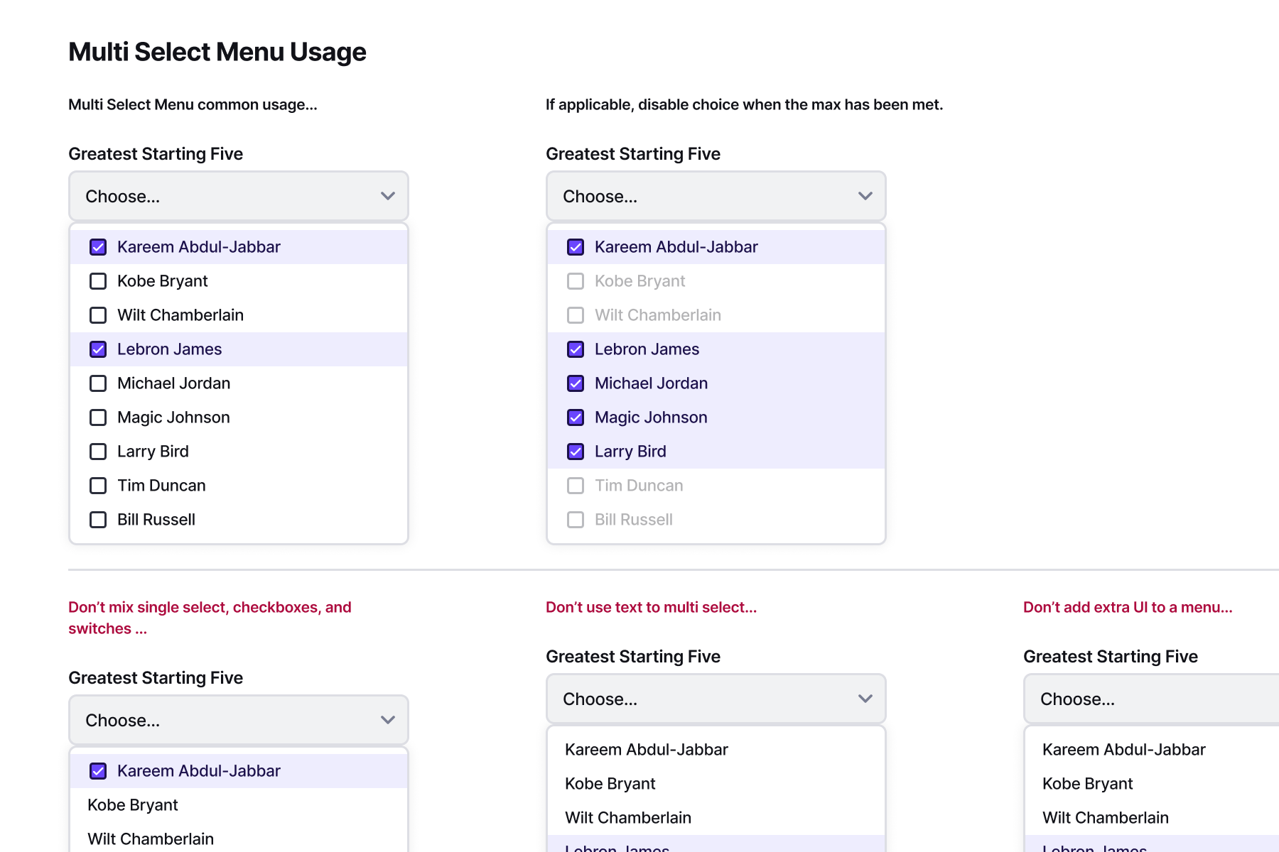
Task: Select Kobe Bryant in the text-only menu
Action: click(x=716, y=784)
